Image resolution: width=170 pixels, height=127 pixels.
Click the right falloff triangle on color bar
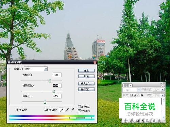[91, 118]
